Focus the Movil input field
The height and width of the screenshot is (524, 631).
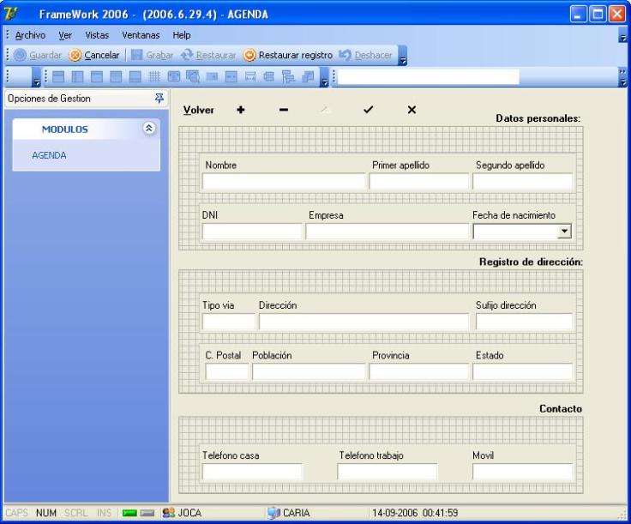point(522,472)
